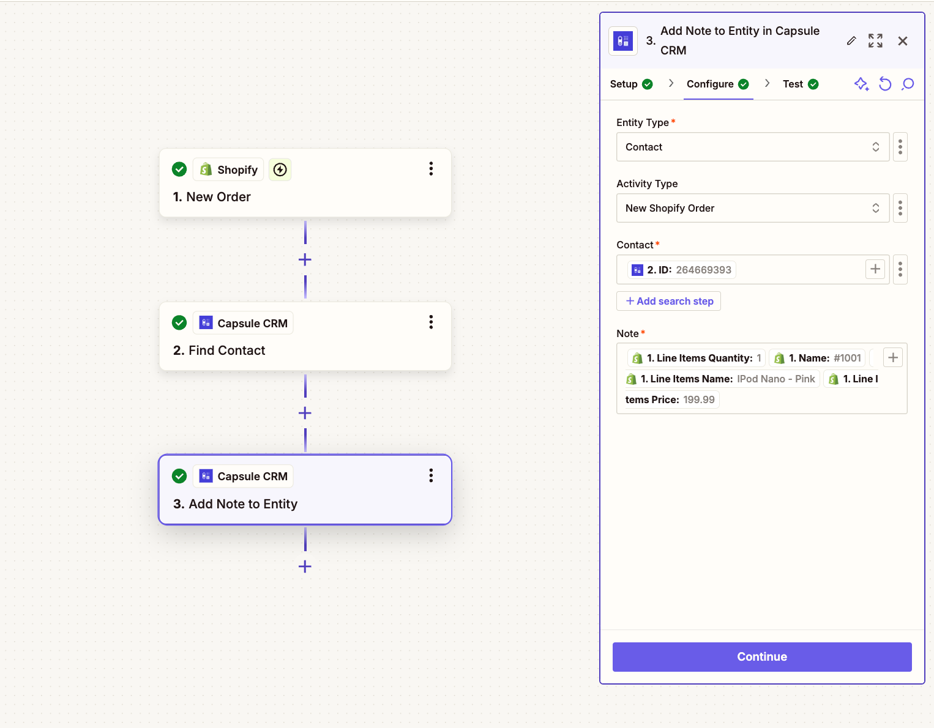The image size is (934, 728).
Task: Click the green check on Find Contact step
Action: point(179,323)
